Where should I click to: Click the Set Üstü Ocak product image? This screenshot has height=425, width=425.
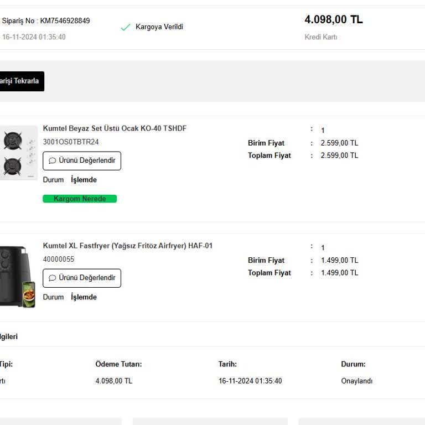(18, 153)
